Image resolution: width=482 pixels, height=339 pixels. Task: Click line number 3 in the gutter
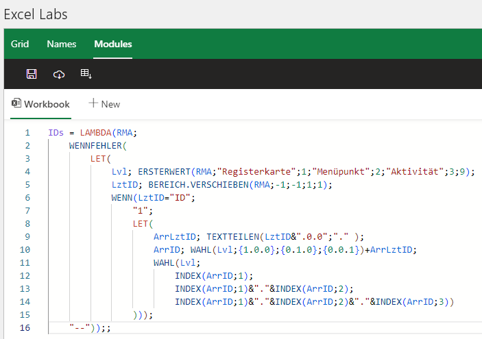[27, 158]
